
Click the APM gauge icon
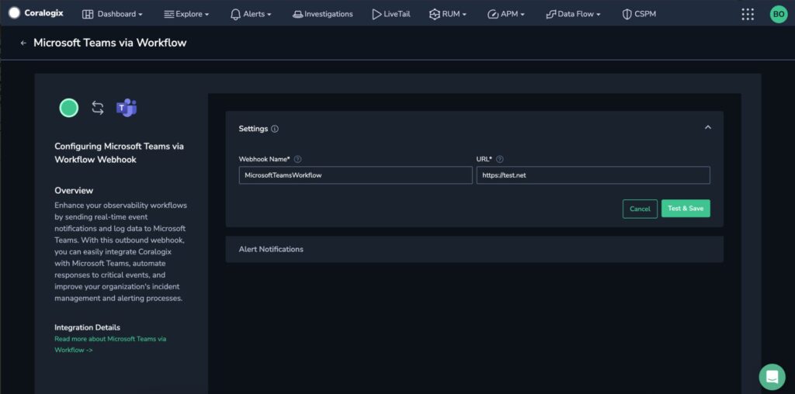493,14
